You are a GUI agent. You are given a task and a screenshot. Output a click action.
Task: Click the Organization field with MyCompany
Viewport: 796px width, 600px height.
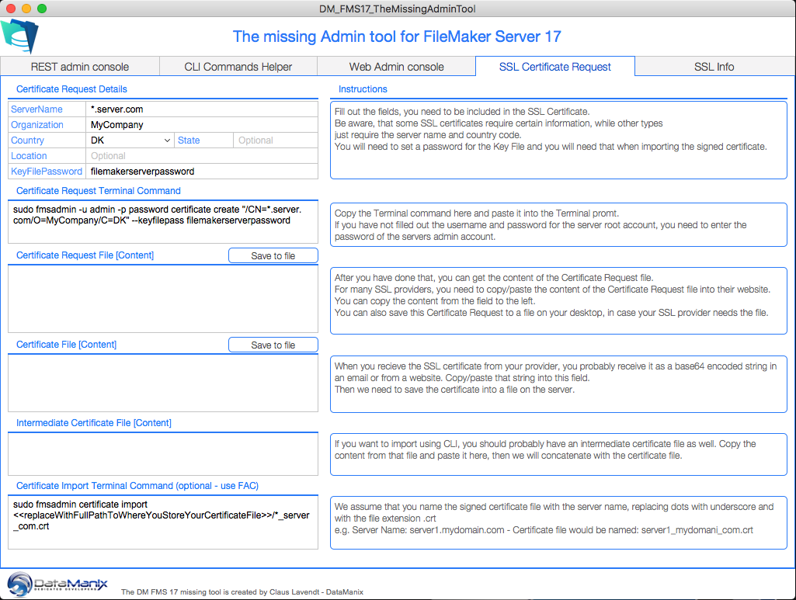[202, 125]
